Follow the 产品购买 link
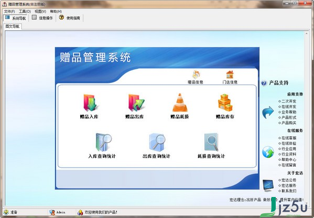The image size is (314, 218). pyautogui.click(x=289, y=123)
